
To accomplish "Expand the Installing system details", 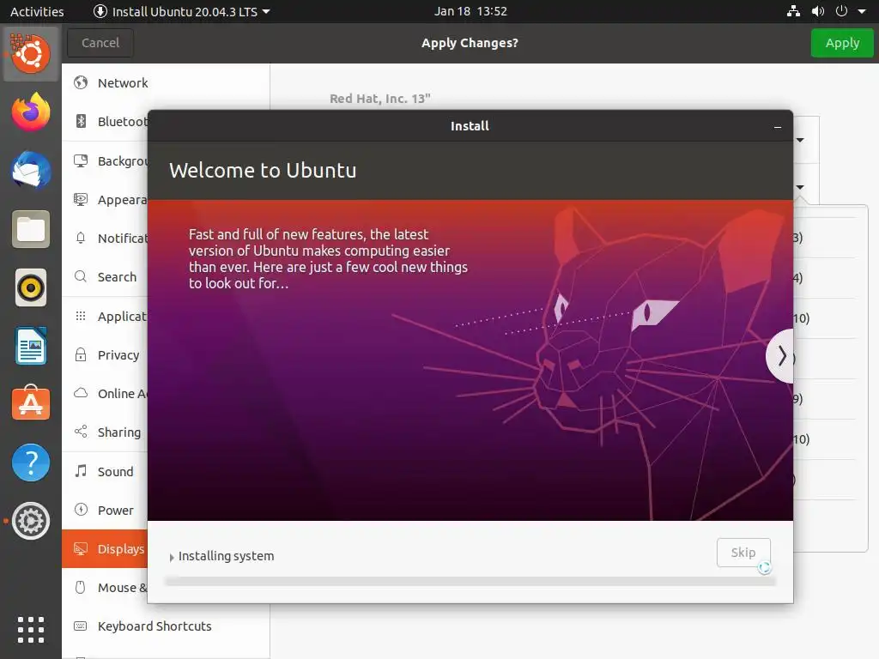I will click(172, 557).
